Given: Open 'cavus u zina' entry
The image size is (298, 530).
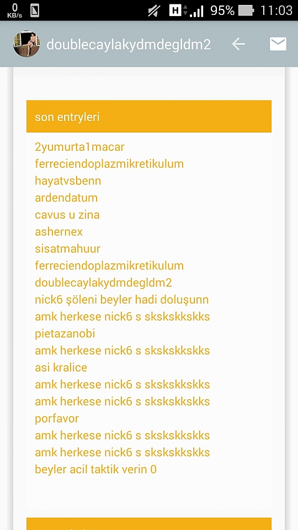Looking at the screenshot, I should click(x=67, y=215).
